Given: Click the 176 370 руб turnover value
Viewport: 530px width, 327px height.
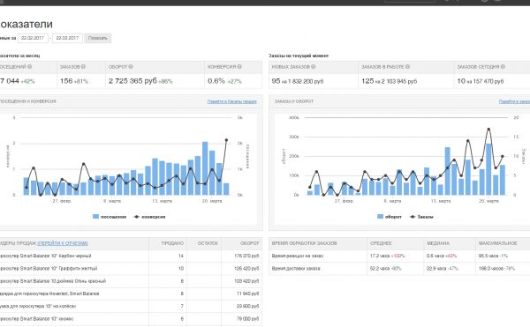Looking at the screenshot, I should tap(246, 256).
